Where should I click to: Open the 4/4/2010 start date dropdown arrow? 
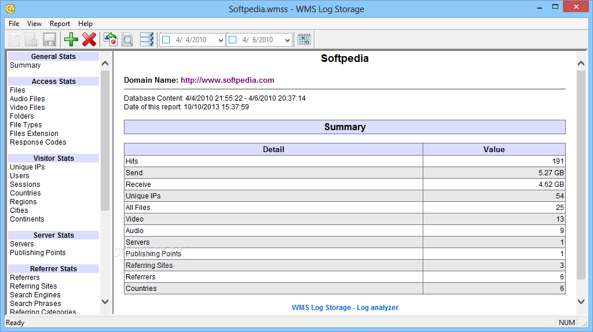[x=221, y=40]
